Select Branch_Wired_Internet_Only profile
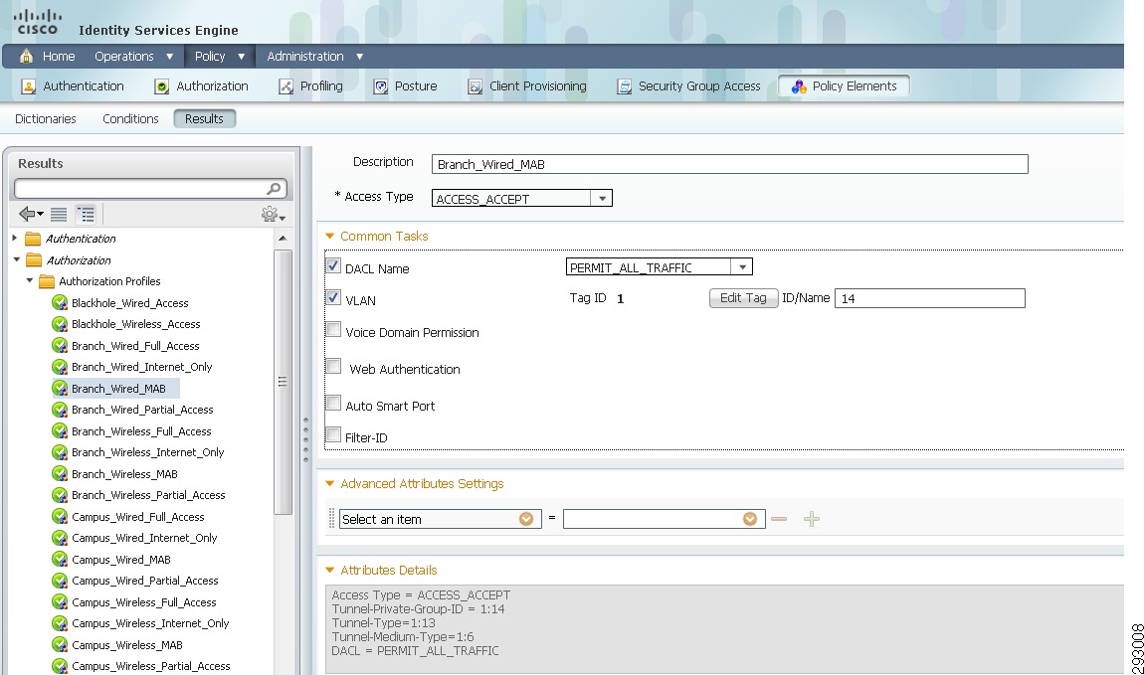 pyautogui.click(x=141, y=367)
